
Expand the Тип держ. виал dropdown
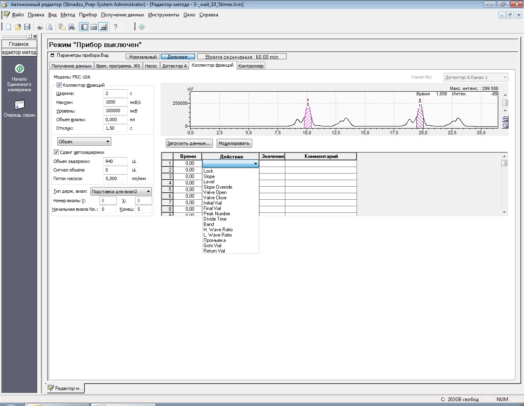[121, 192]
